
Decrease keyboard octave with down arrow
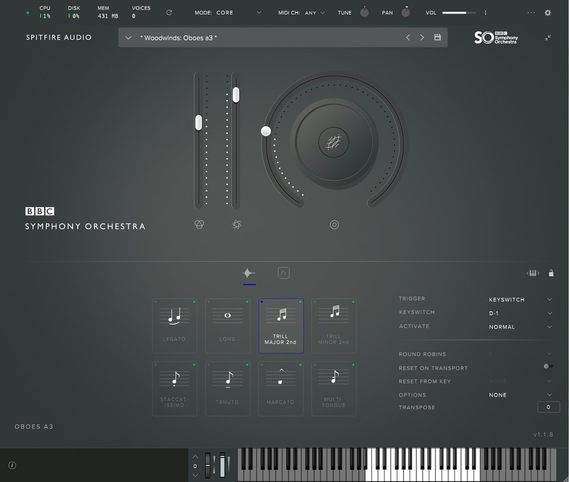coord(195,475)
